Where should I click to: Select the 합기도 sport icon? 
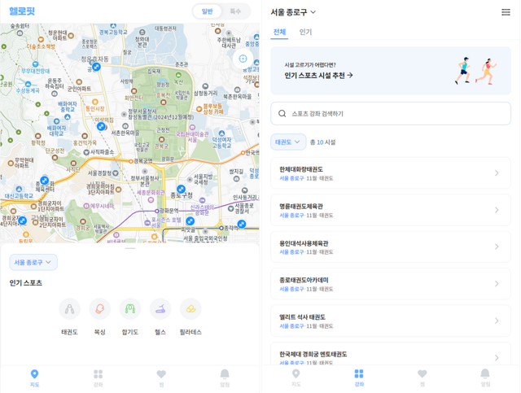130,309
